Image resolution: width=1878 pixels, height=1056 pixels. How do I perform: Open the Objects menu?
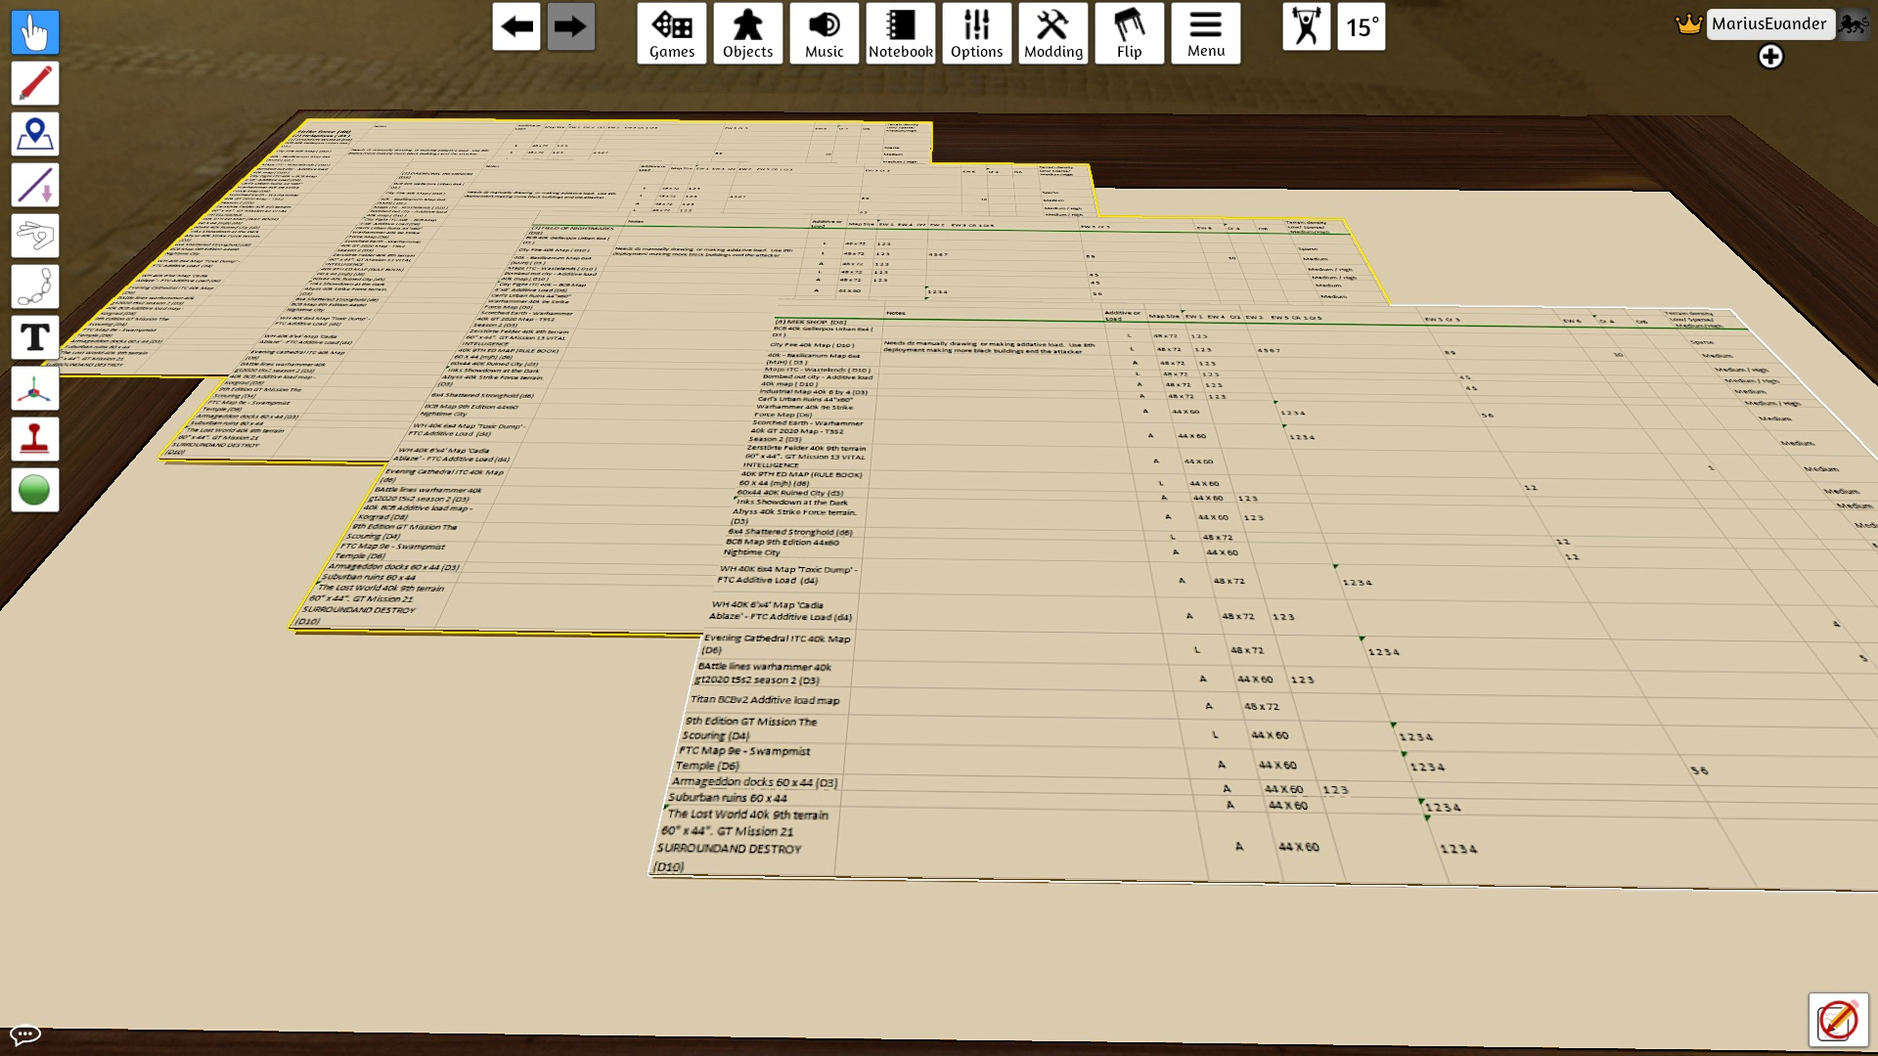748,33
